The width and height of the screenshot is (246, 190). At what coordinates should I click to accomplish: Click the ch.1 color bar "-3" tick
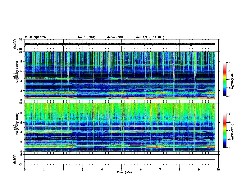(229, 62)
